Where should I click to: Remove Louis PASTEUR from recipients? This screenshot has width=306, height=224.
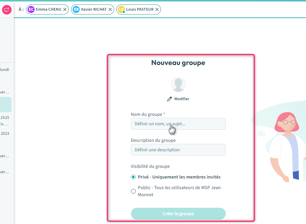(x=157, y=9)
